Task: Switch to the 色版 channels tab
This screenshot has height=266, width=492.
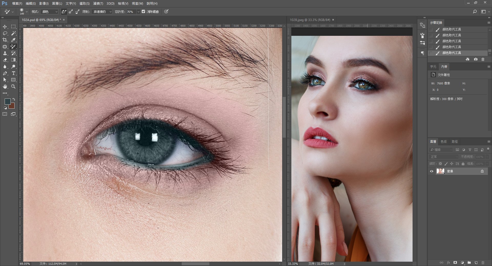Action: (x=444, y=141)
